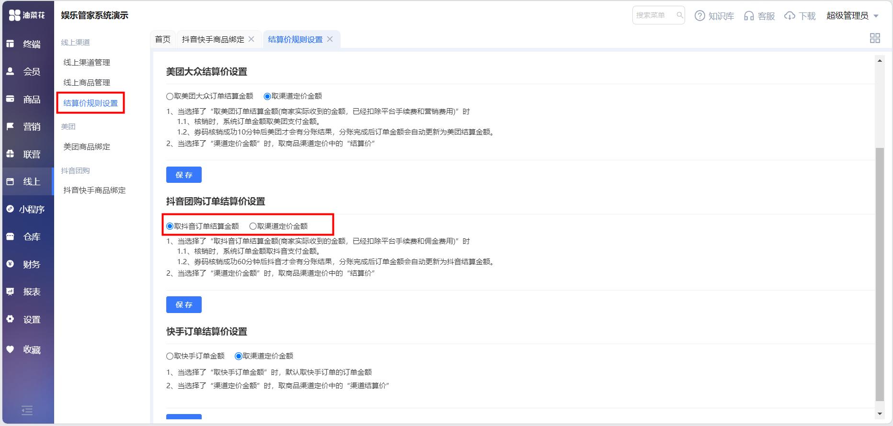Select 取美团大众订单结算金额 radio
The height and width of the screenshot is (426, 893).
170,96
